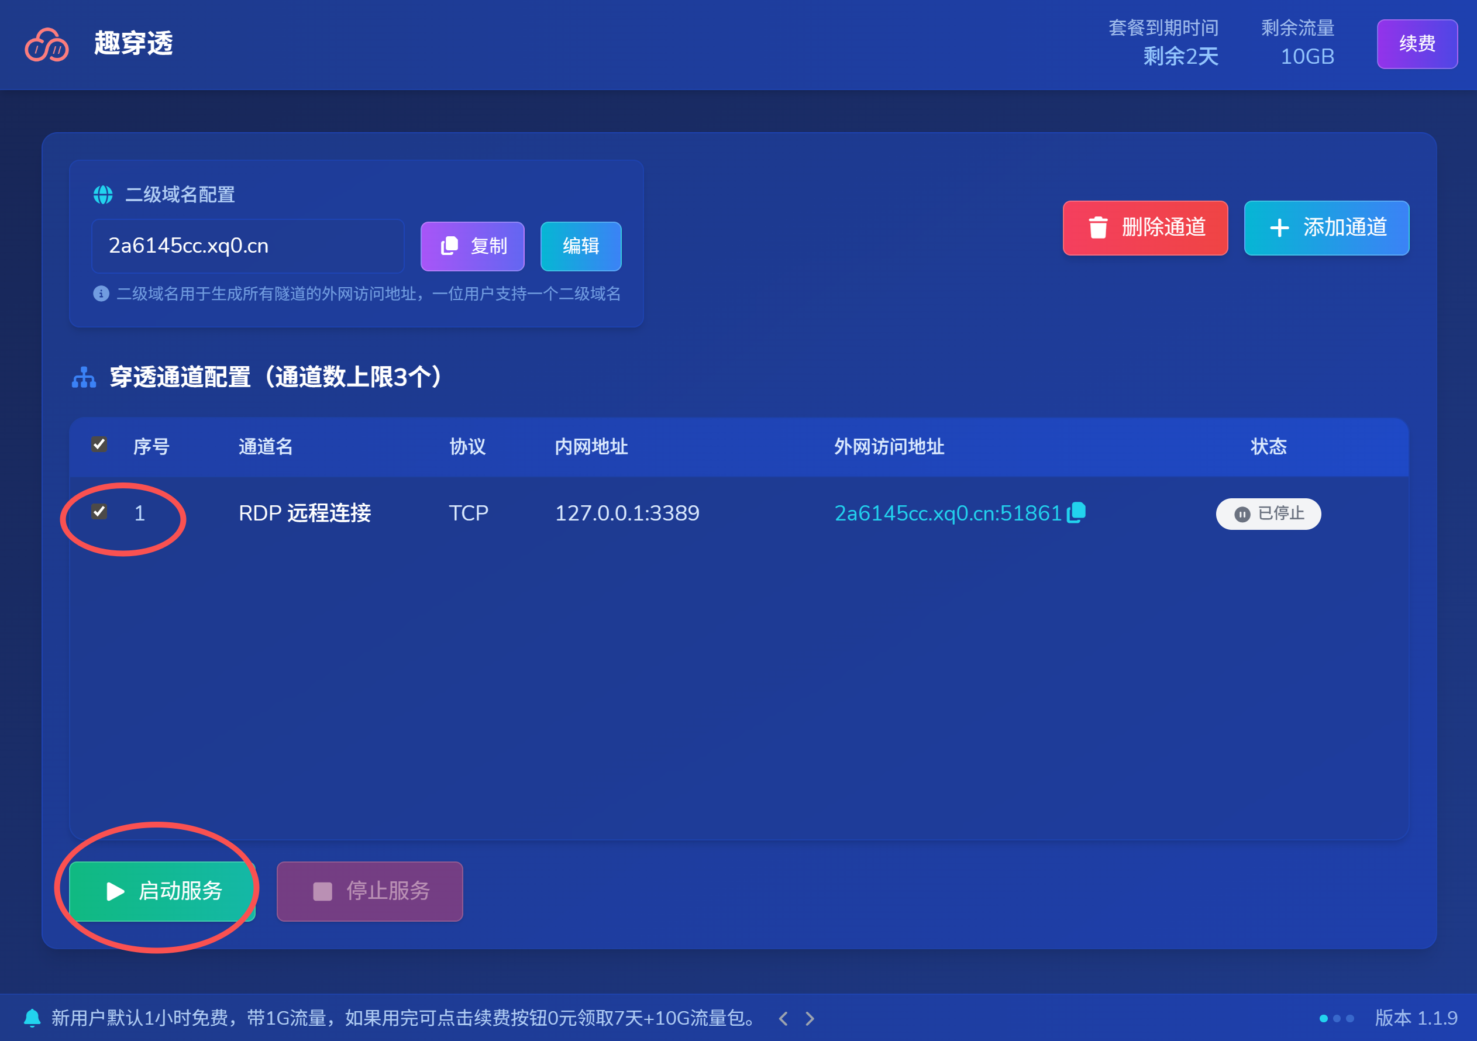The height and width of the screenshot is (1041, 1477).
Task: Click the network tree icon beside 穿透通道配置
Action: (84, 377)
